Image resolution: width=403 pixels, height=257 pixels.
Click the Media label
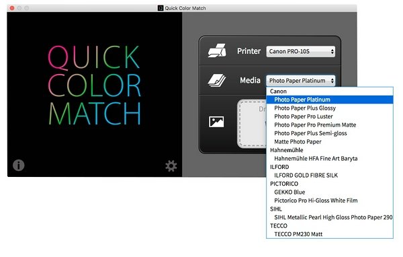tap(250, 80)
